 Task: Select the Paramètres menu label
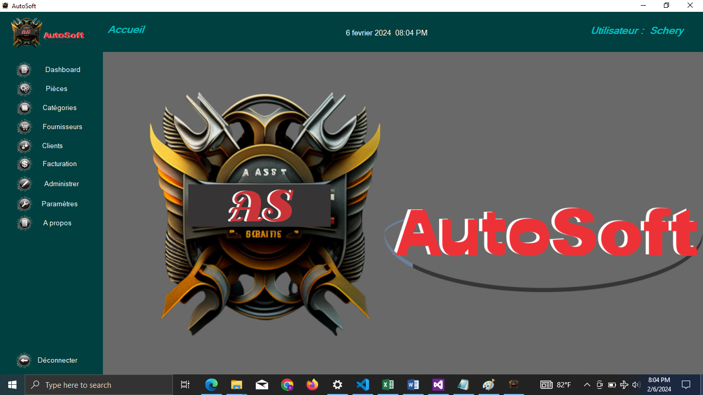[x=60, y=204]
